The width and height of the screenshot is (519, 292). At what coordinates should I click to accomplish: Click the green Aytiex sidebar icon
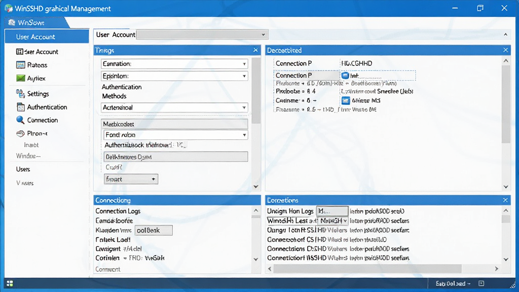click(20, 78)
